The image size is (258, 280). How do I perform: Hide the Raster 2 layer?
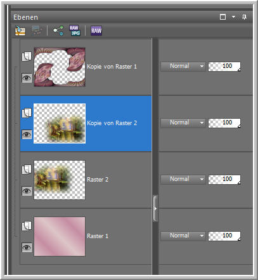[27, 191]
